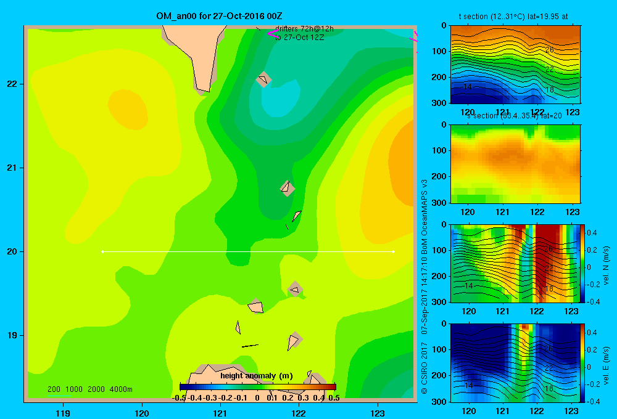This screenshot has width=617, height=419.
Task: Click the white transect line on the map
Action: (248, 251)
